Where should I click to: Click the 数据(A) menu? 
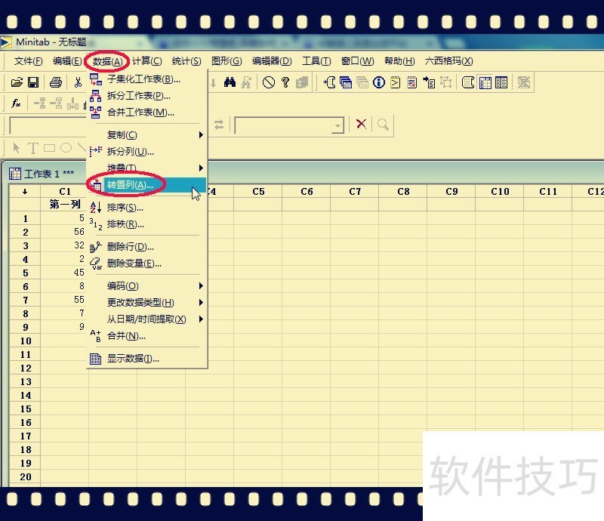point(107,62)
